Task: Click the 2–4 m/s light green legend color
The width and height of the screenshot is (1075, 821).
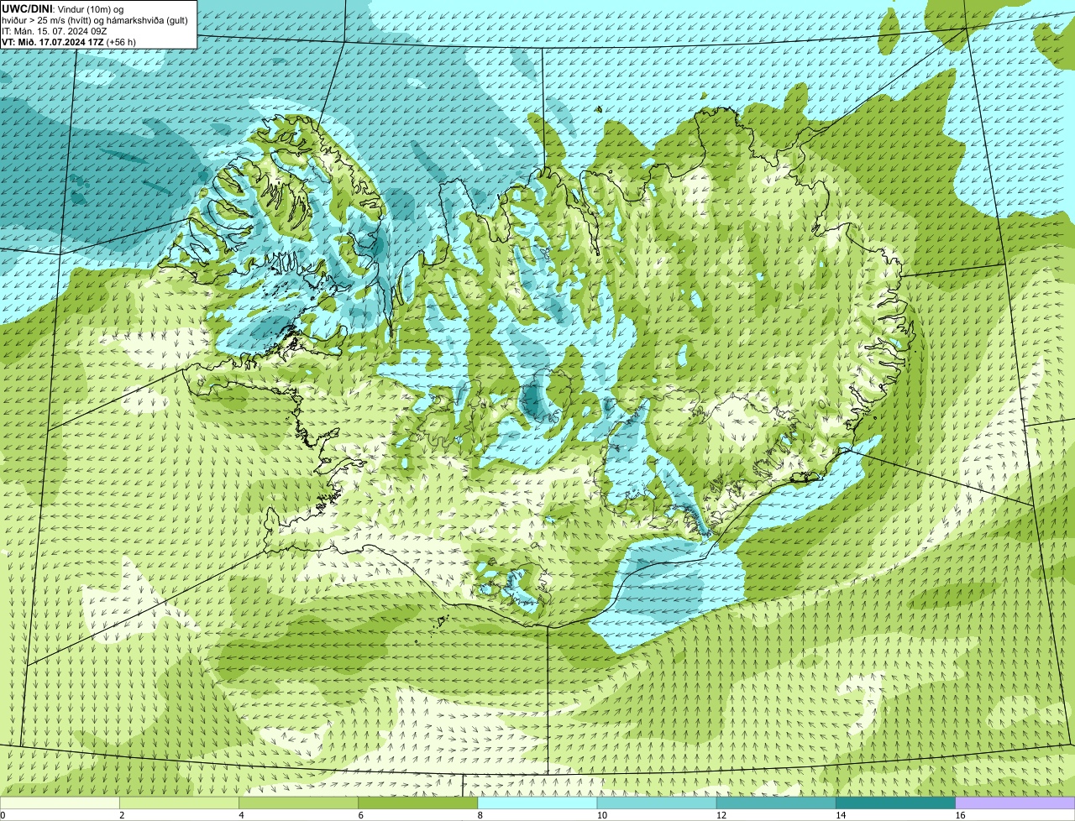Action: 179,803
